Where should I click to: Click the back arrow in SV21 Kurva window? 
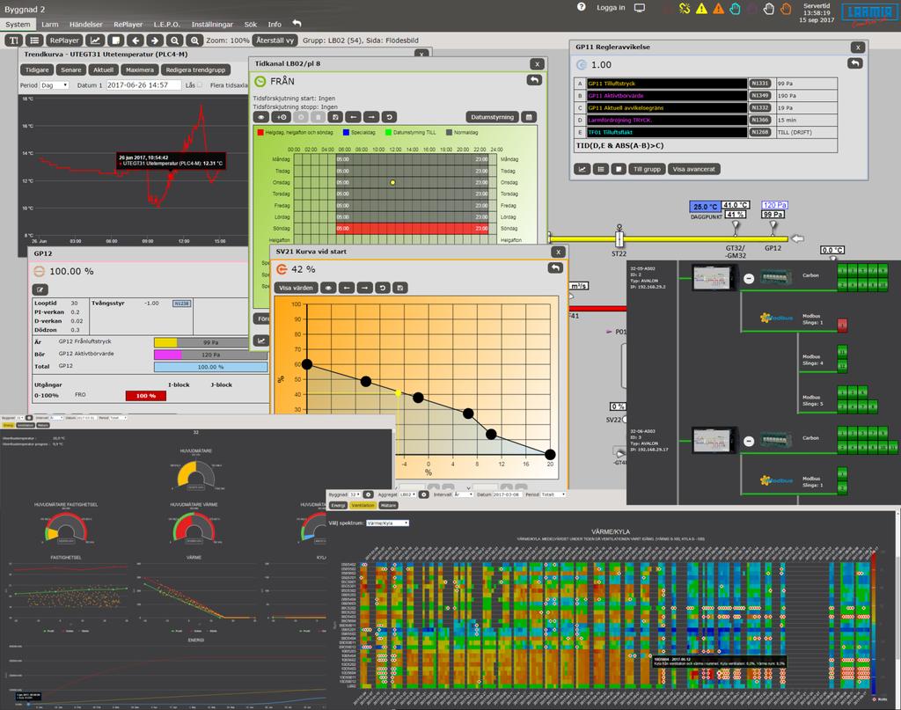[555, 268]
